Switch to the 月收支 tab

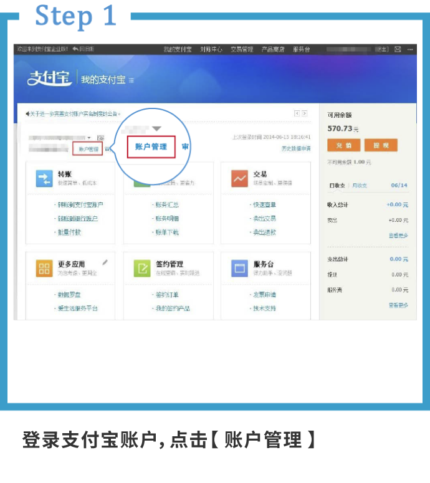360,186
